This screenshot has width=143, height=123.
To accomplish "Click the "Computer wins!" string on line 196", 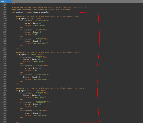I will point(40,115).
